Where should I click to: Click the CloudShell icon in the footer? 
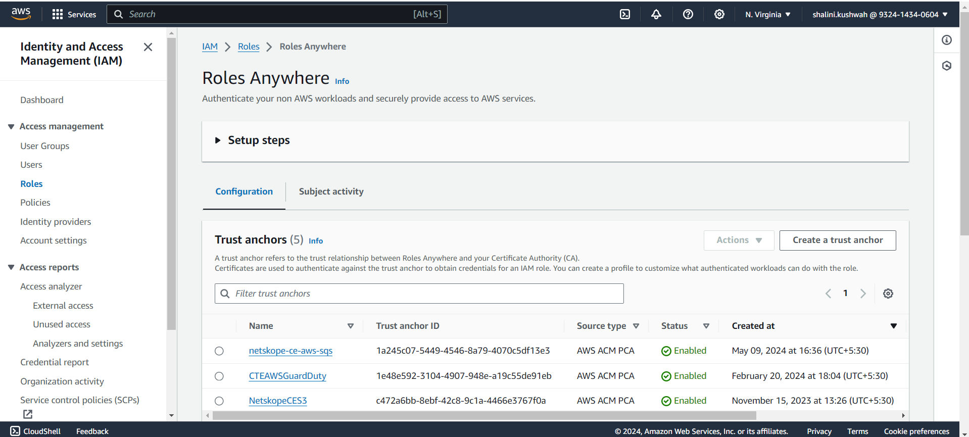[x=15, y=431]
